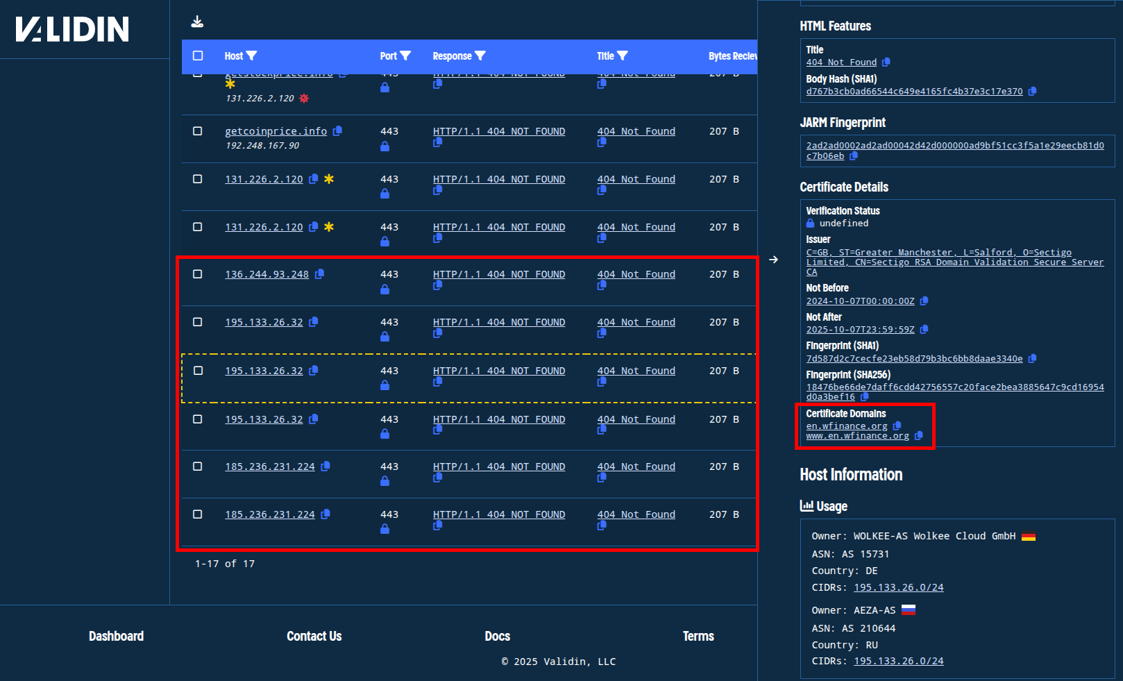The height and width of the screenshot is (681, 1123).
Task: Click the 207 B value in the getcoinprice.info row
Action: pos(724,131)
